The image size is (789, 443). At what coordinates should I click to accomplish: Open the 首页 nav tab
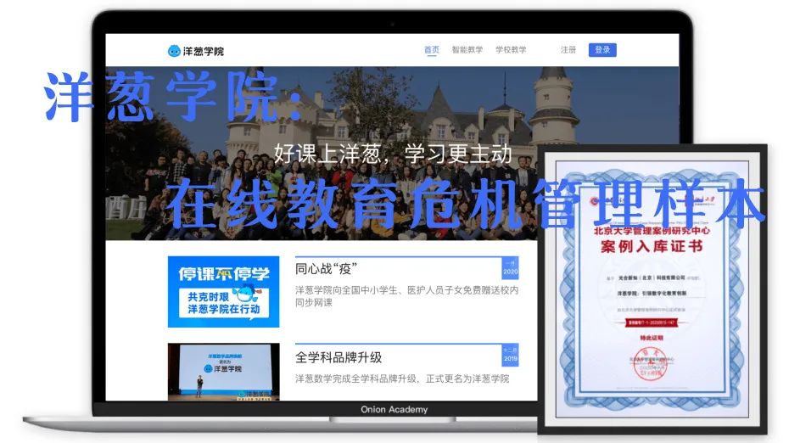click(x=431, y=49)
